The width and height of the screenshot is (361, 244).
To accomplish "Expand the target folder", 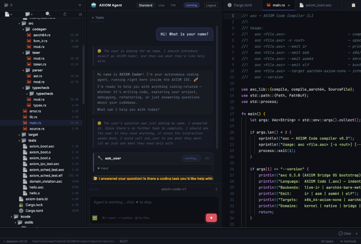I will (19, 135).
